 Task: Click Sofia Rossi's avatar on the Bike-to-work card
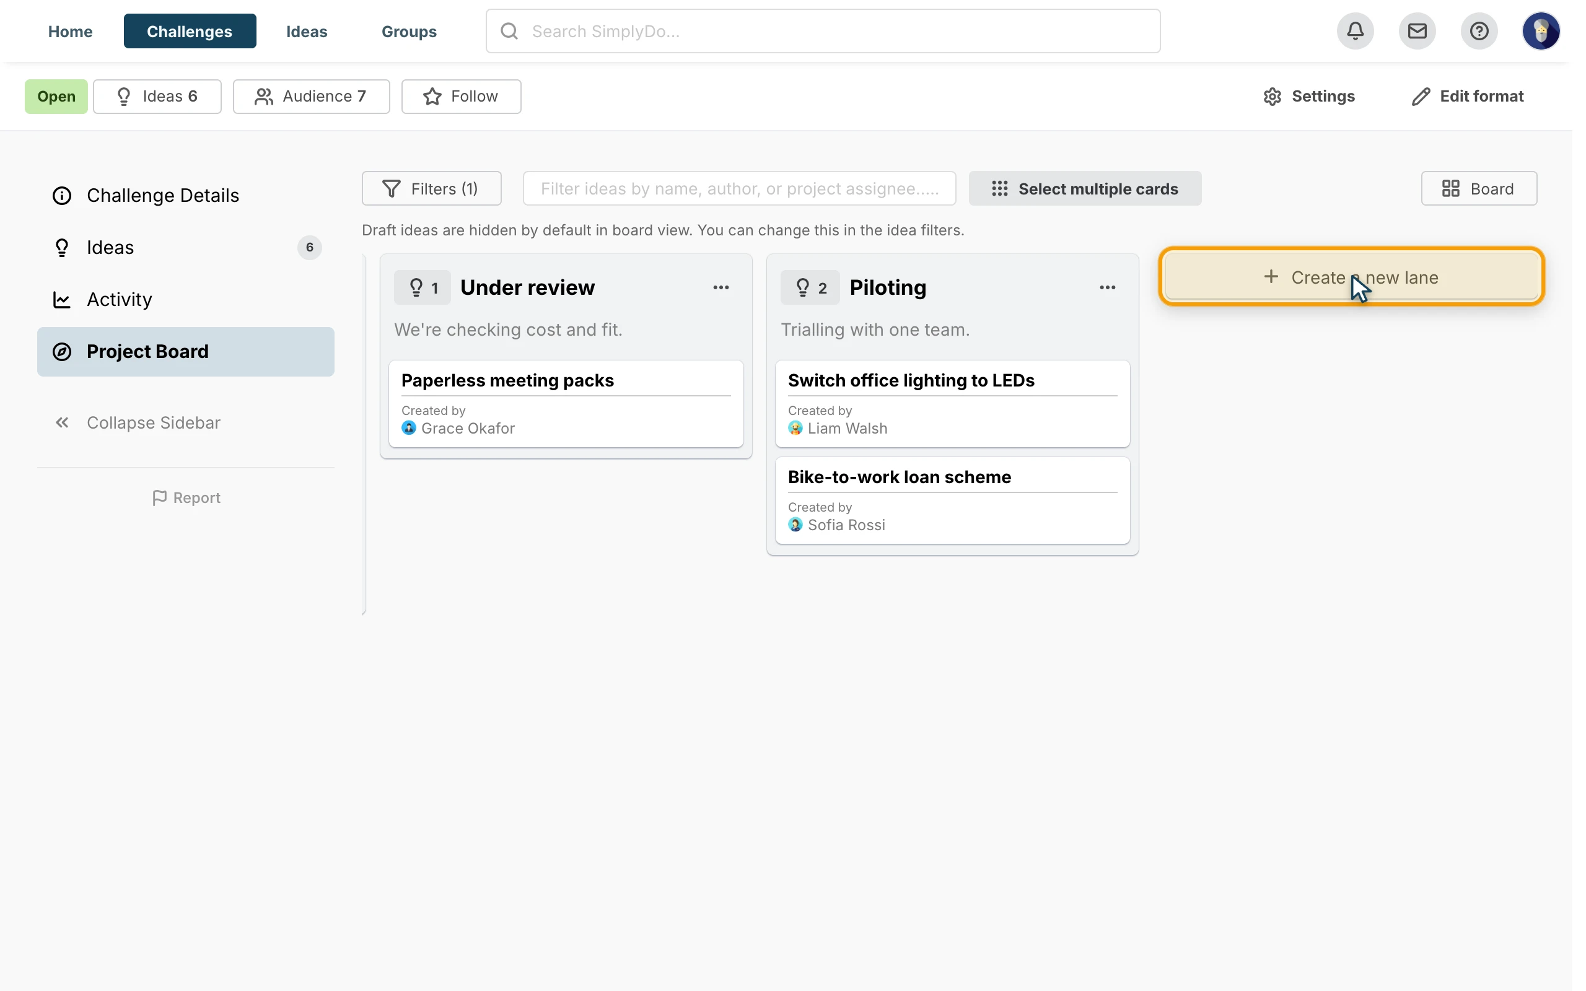point(795,525)
